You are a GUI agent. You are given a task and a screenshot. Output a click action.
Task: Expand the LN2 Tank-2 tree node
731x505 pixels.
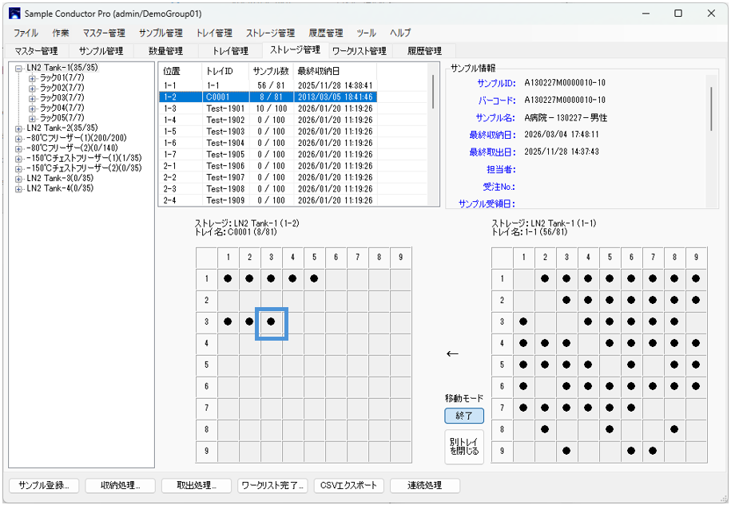point(18,128)
